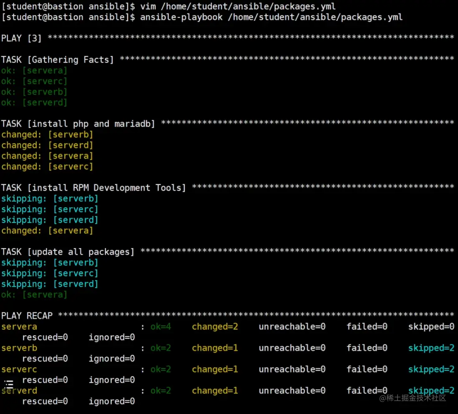This screenshot has height=414, width=458.
Task: Click 'ignored=0' beneath the servera recap row
Action: point(112,338)
